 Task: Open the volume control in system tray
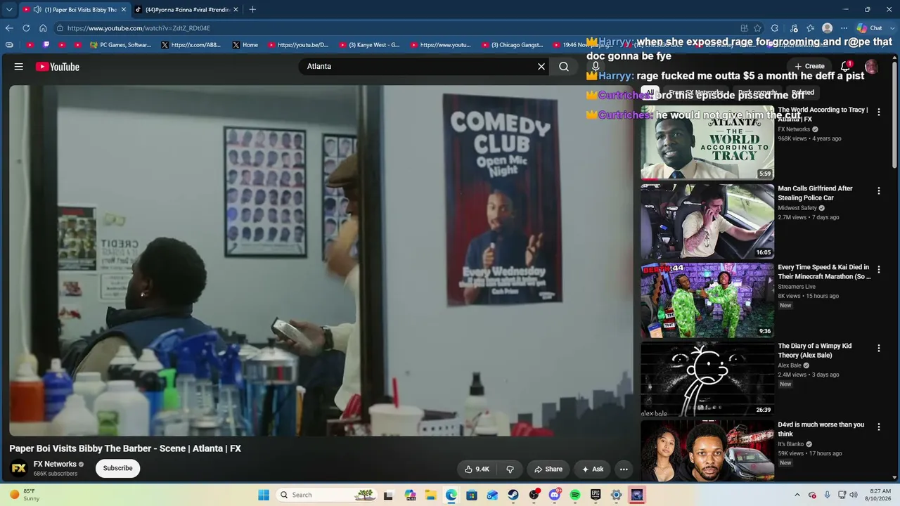coord(854,495)
